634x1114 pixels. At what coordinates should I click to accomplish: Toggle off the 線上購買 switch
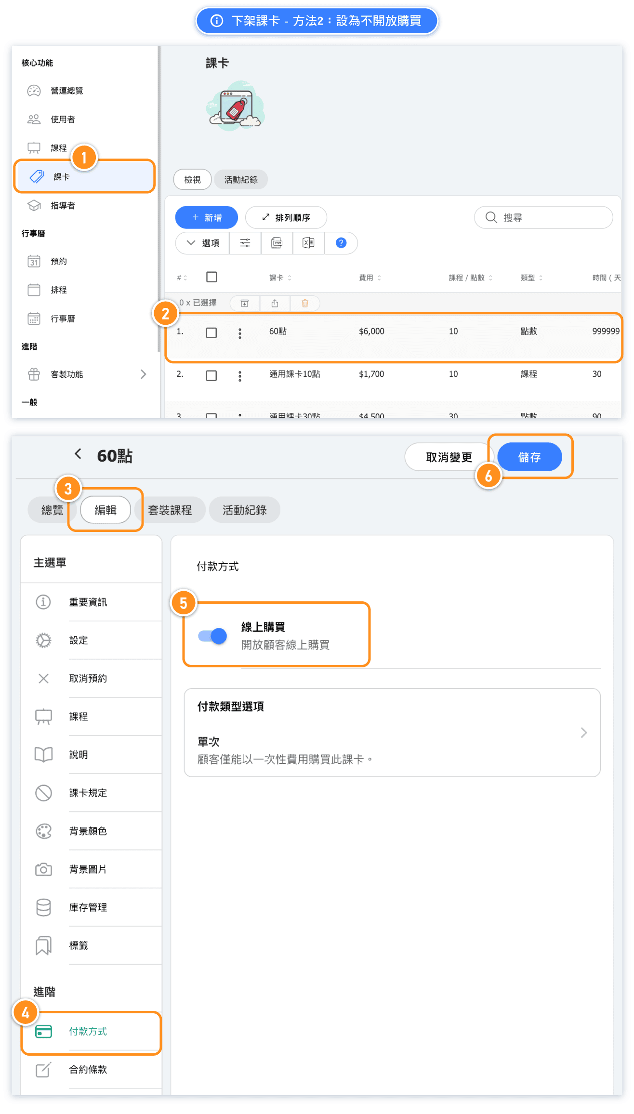click(212, 636)
